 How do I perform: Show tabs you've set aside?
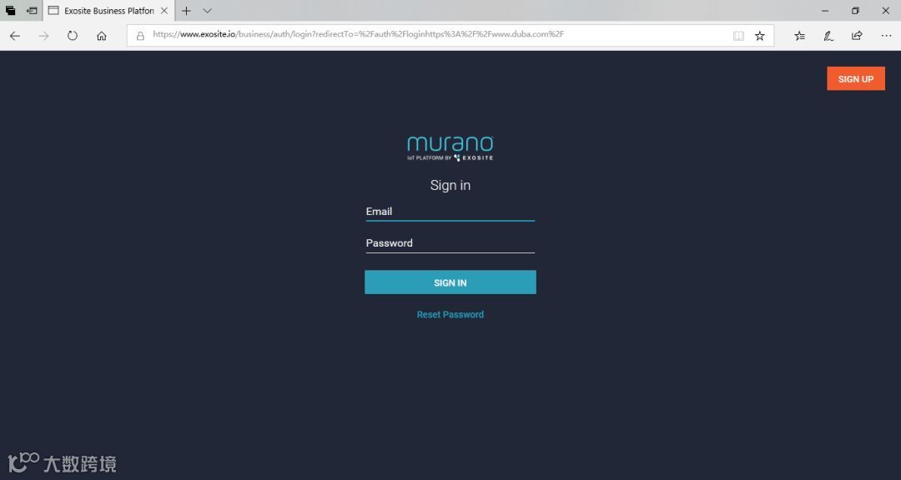(x=10, y=10)
